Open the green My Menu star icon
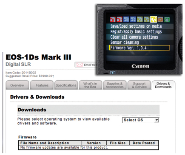The image size is (185, 155). (167, 19)
